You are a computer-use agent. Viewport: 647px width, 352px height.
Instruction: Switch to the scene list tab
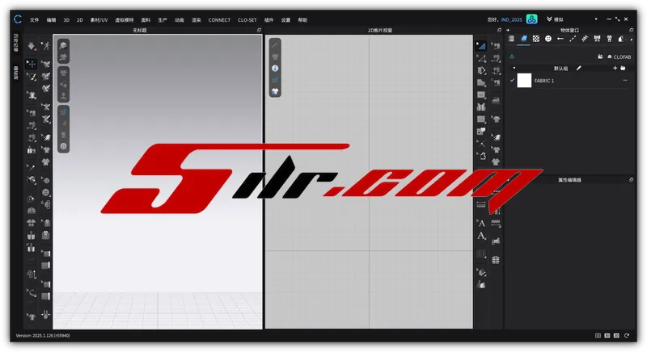tap(511, 39)
